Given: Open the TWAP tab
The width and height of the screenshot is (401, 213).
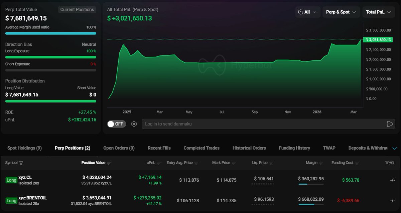Looking at the screenshot, I should click(x=329, y=148).
